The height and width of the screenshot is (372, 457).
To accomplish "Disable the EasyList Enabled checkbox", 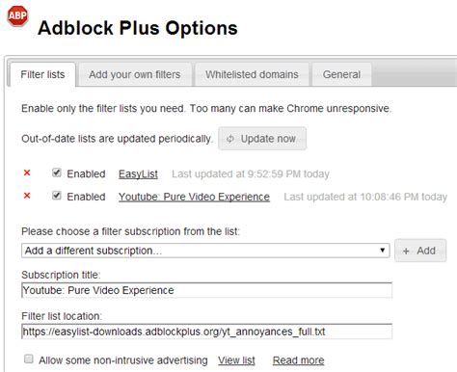I will (57, 173).
